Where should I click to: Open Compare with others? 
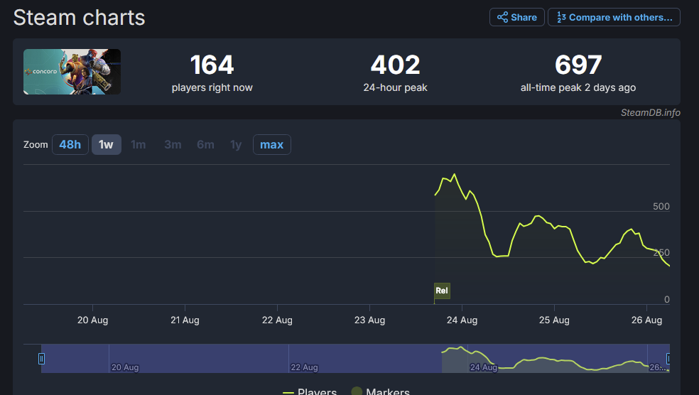point(614,17)
